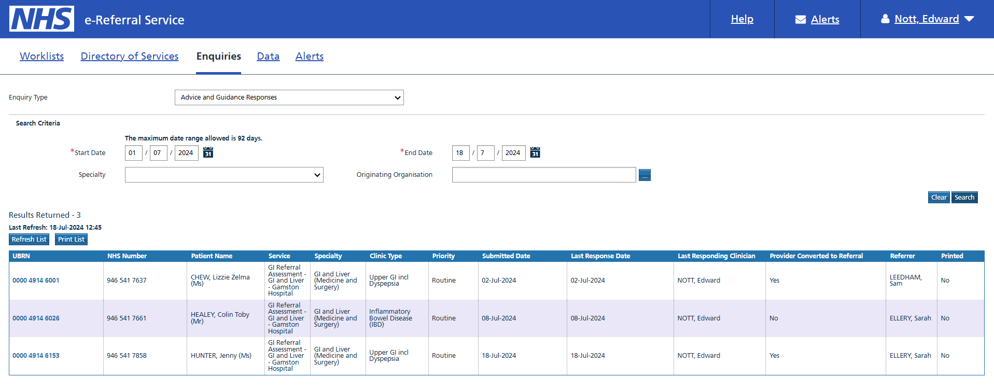The height and width of the screenshot is (392, 994).
Task: Click the End Date month field
Action: (486, 153)
